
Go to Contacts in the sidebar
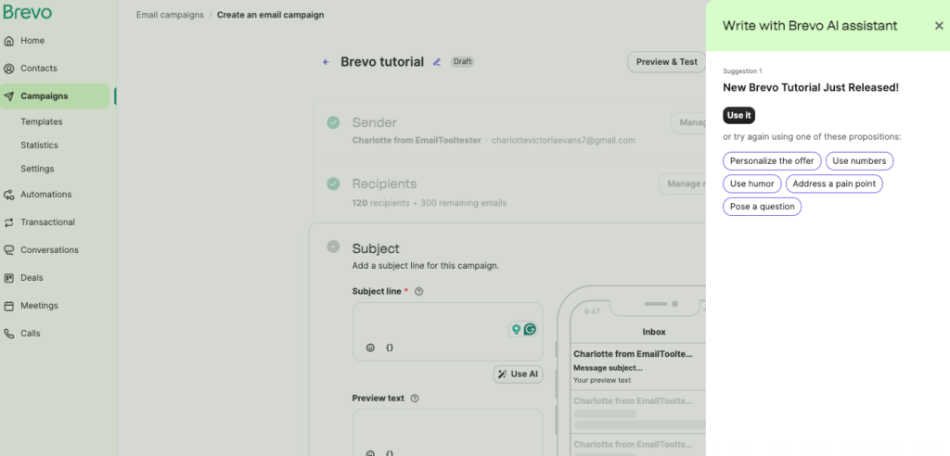38,69
